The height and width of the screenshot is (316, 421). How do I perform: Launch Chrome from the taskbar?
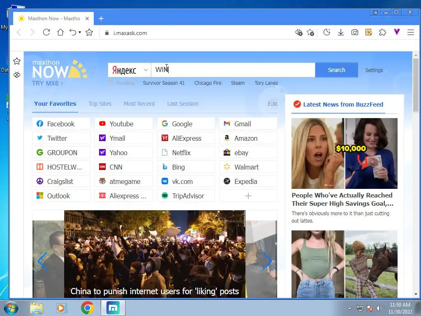coord(88,308)
